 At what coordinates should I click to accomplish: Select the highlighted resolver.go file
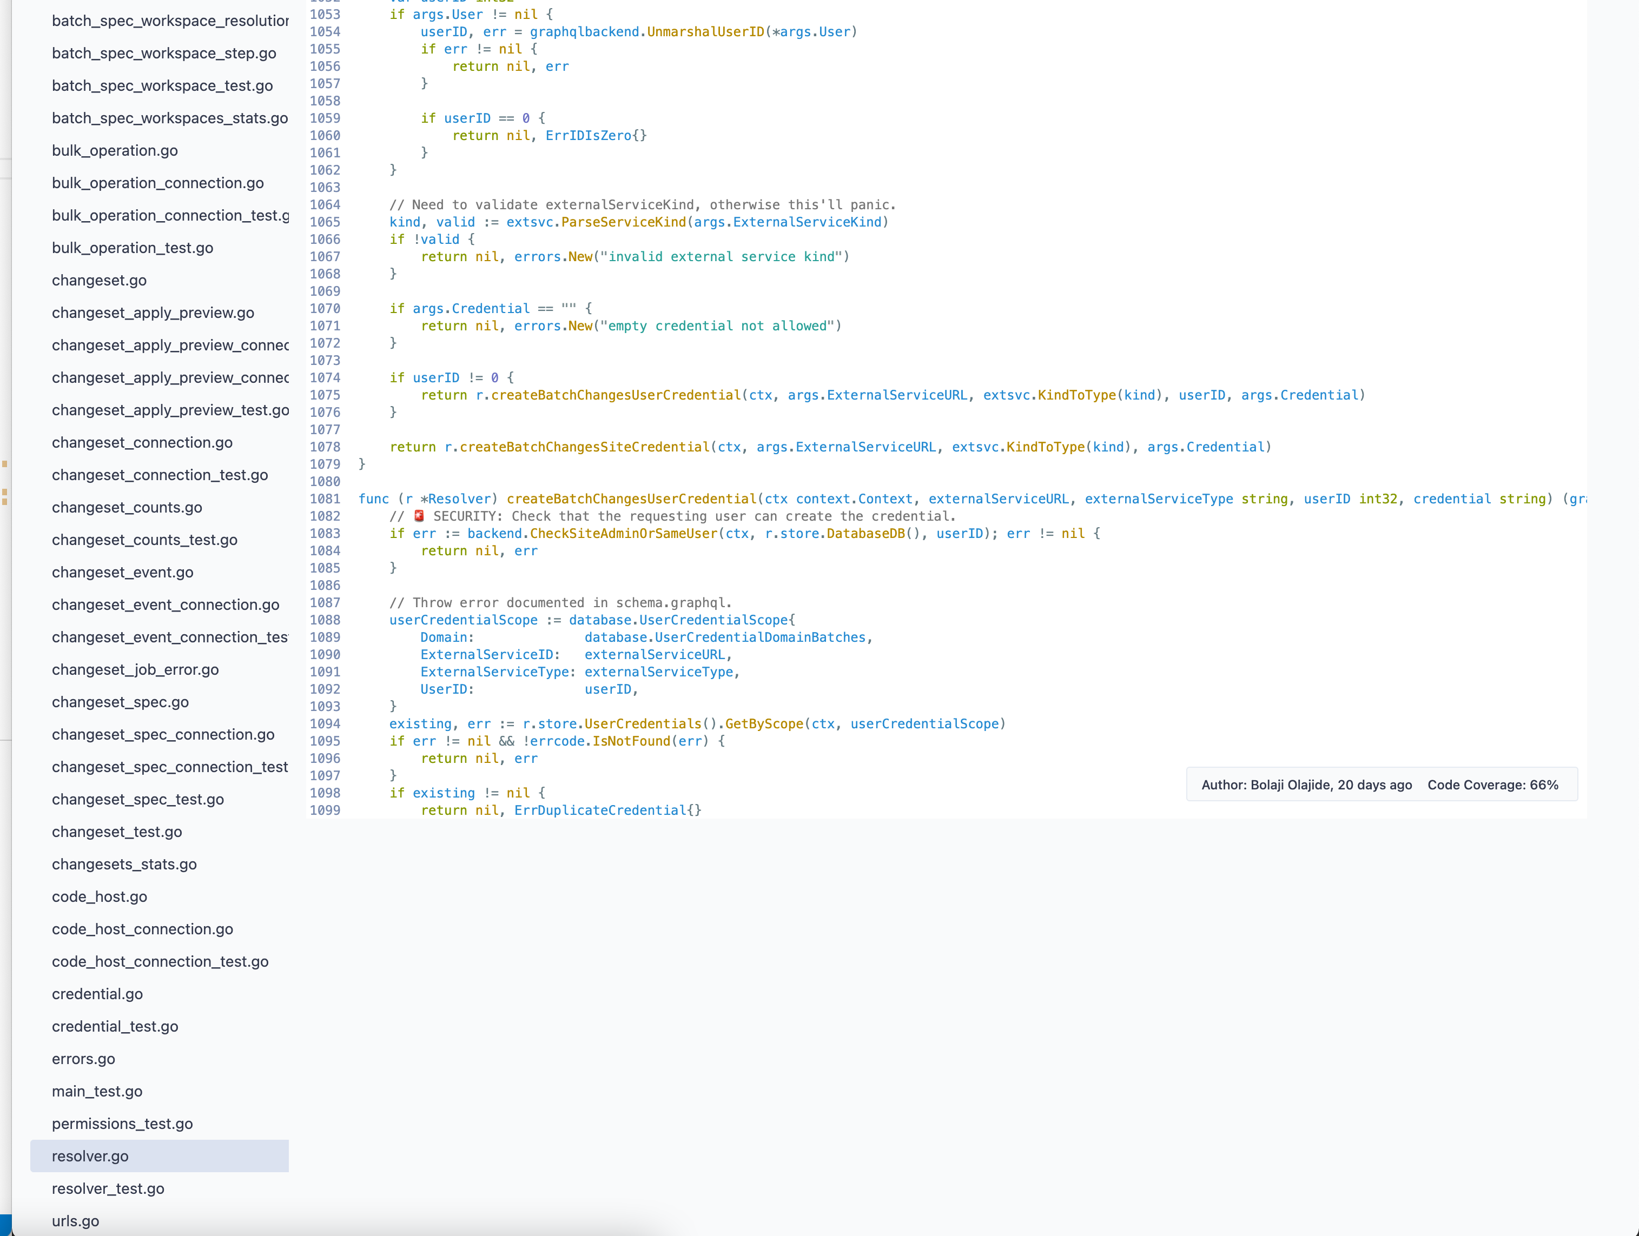(90, 1156)
